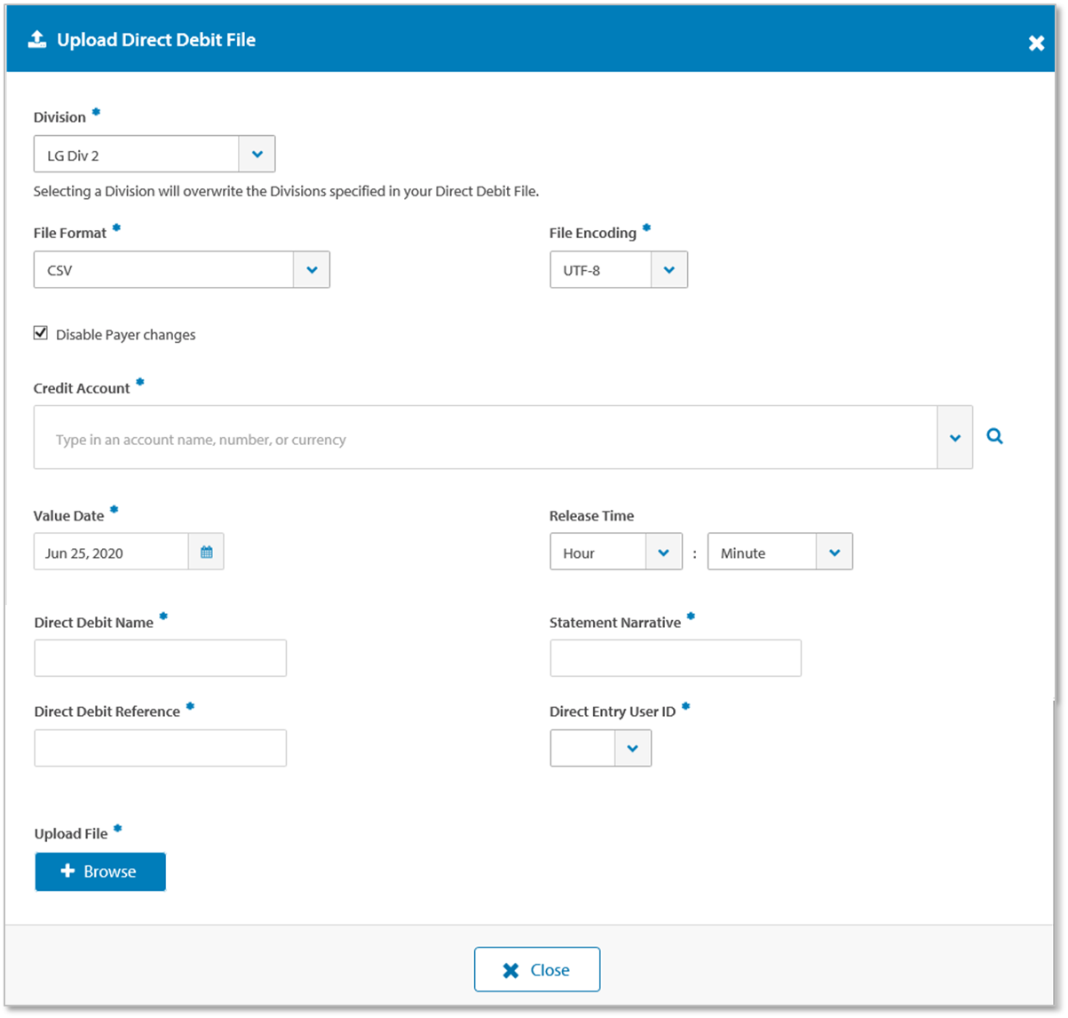Select the Direct Debit Reference input

click(x=160, y=748)
